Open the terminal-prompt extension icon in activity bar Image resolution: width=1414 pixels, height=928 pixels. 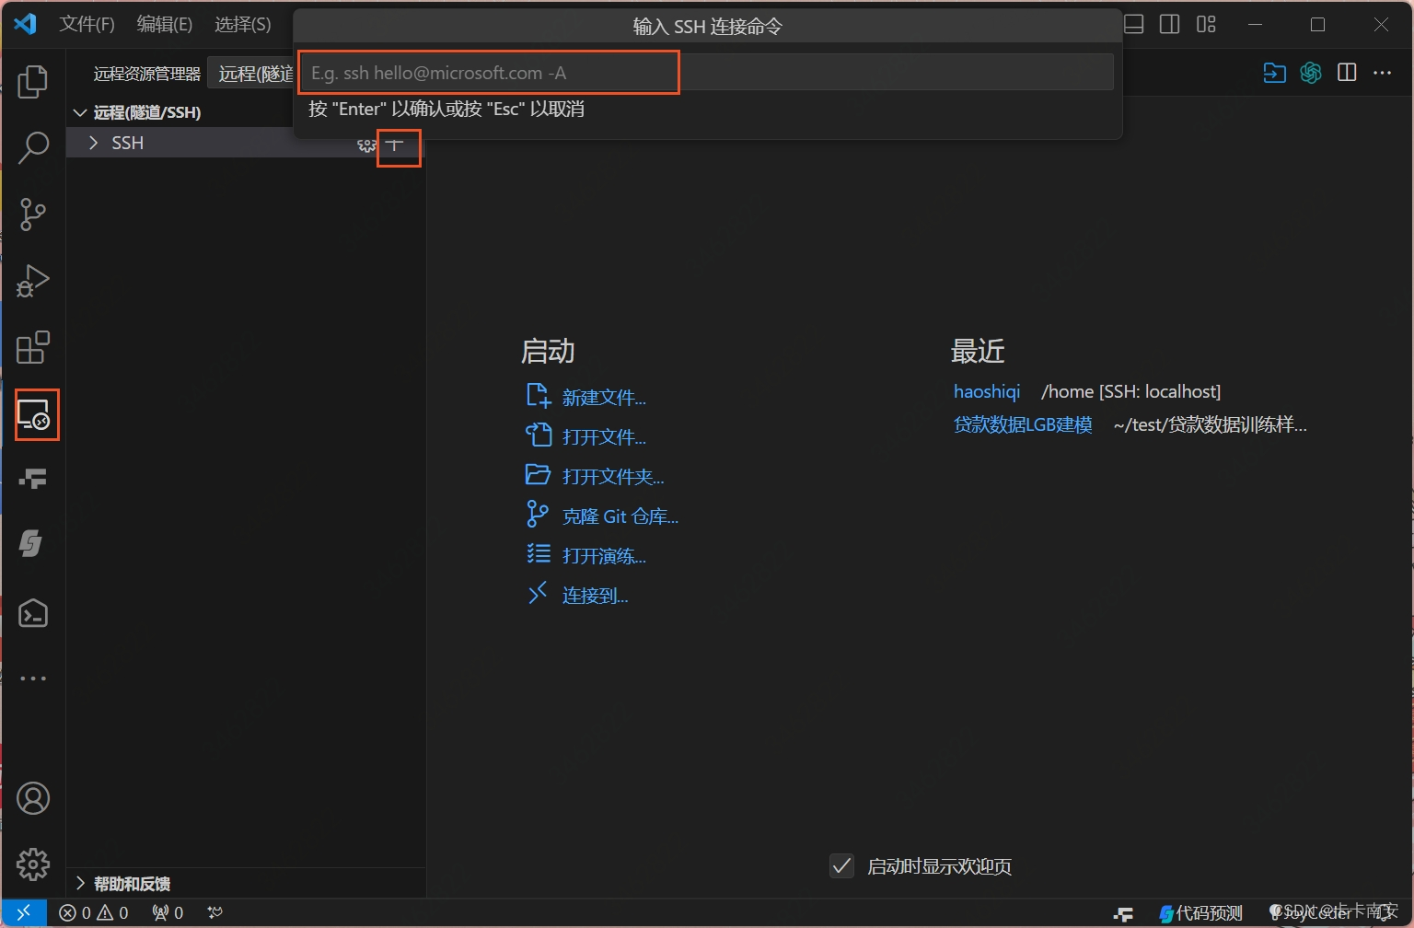pos(33,613)
